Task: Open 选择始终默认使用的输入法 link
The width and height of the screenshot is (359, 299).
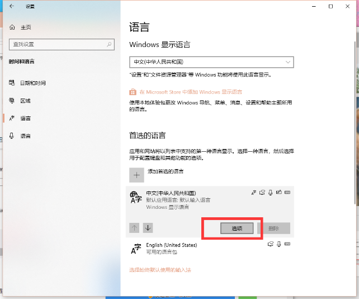Action: point(160,270)
